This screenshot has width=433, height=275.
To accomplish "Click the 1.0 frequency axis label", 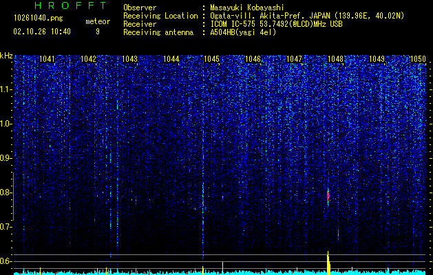I will point(6,124).
